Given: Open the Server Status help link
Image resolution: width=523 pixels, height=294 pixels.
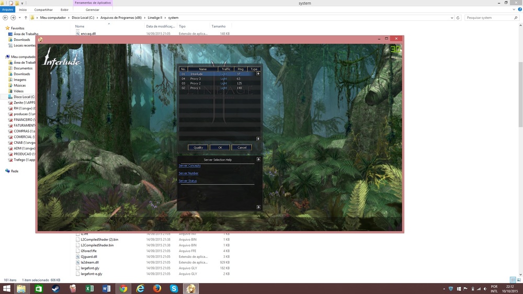Looking at the screenshot, I should coord(188,181).
